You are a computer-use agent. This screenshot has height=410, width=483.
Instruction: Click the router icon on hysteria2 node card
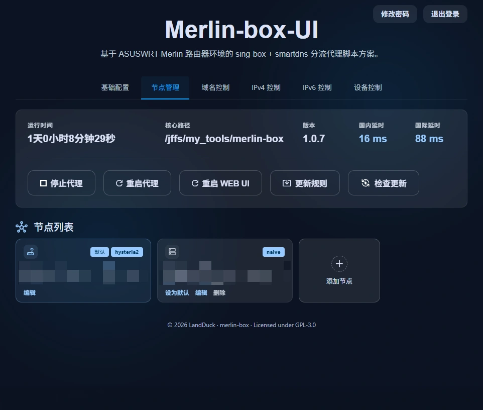pos(31,252)
